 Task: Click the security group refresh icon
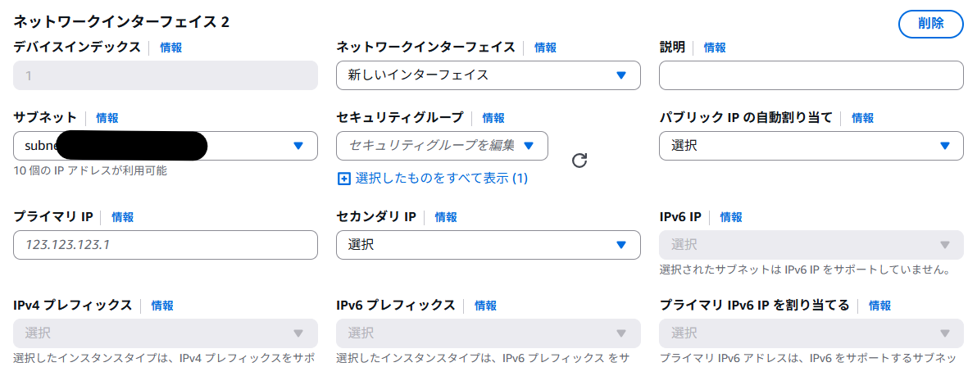(579, 161)
